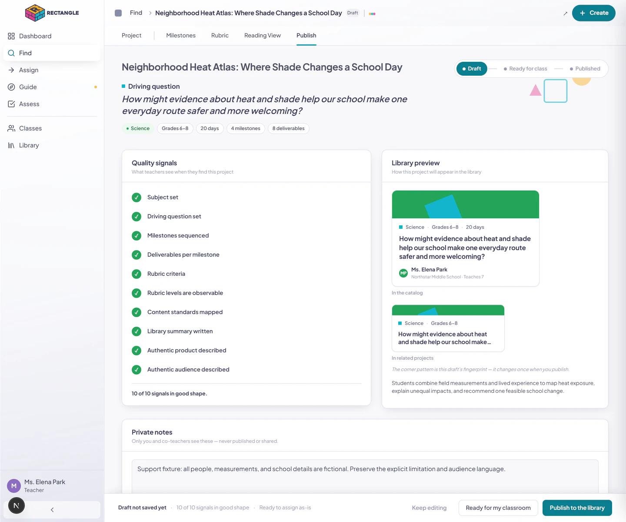Click the green banner of the library preview card
Image resolution: width=626 pixels, height=522 pixels.
click(x=466, y=204)
